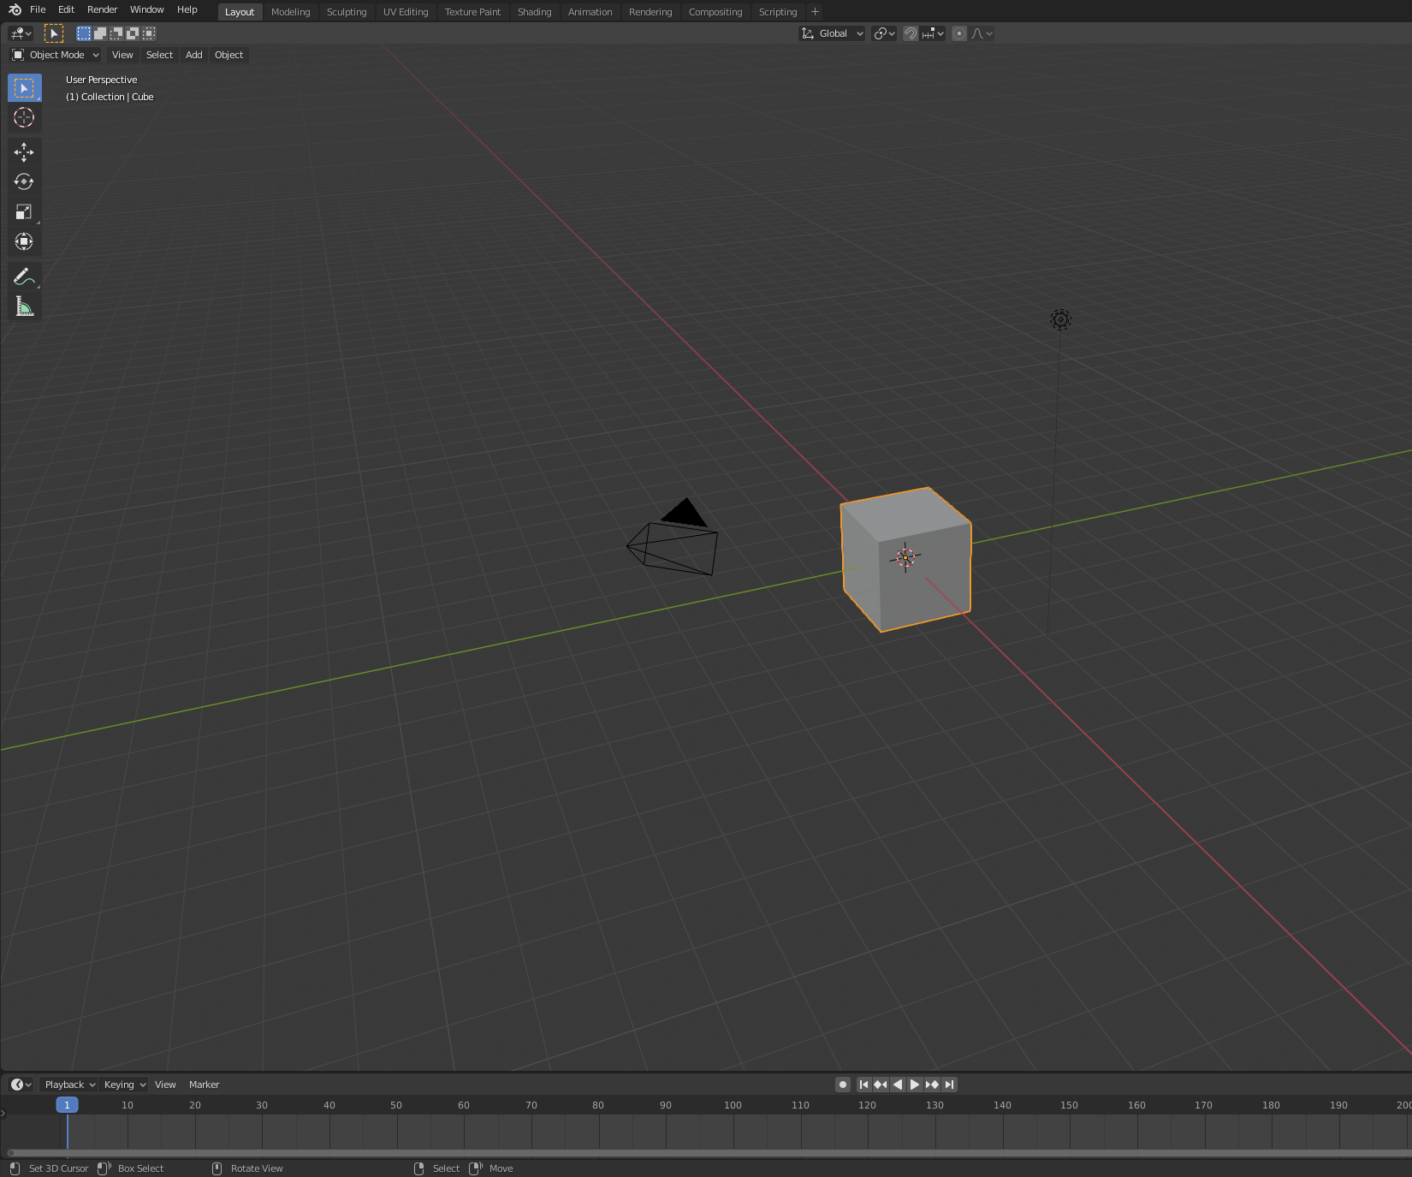Open the transform orientation Global dropdown
Viewport: 1412px width, 1177px height.
pos(832,33)
